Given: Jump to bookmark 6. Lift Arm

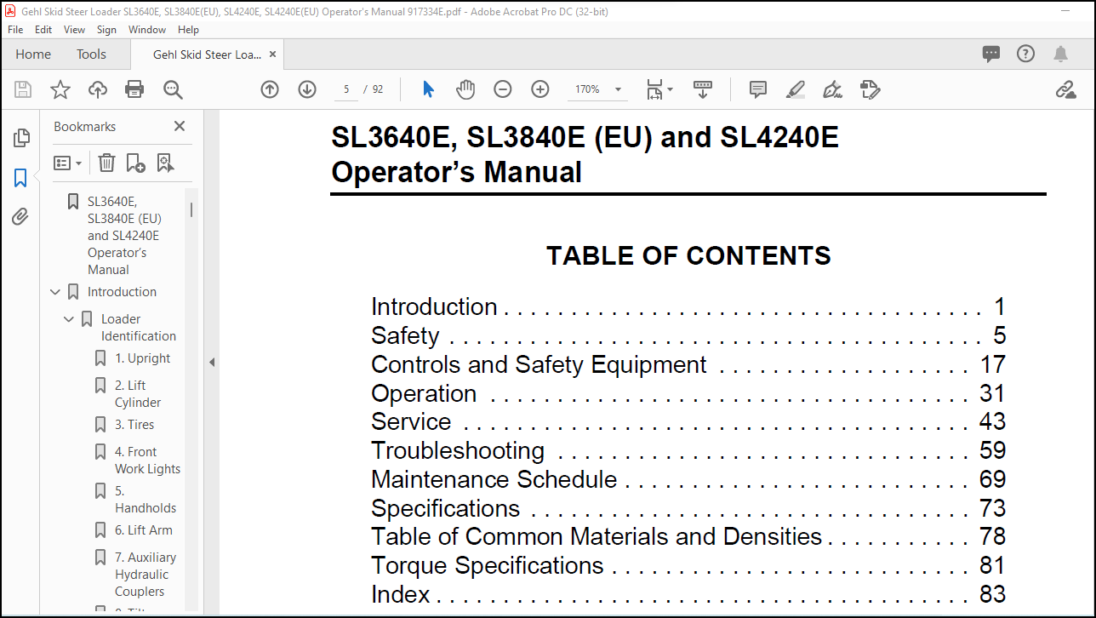Looking at the screenshot, I should click(x=144, y=530).
